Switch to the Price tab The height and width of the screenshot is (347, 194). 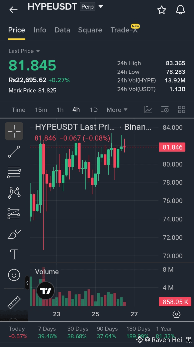click(17, 30)
